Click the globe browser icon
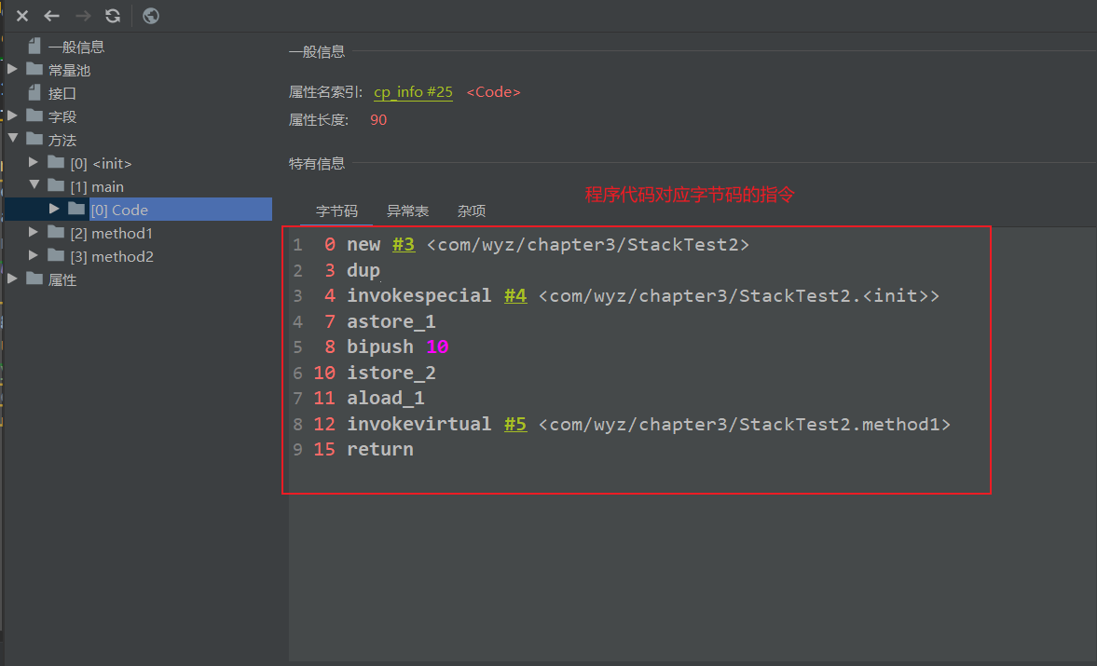 click(151, 16)
